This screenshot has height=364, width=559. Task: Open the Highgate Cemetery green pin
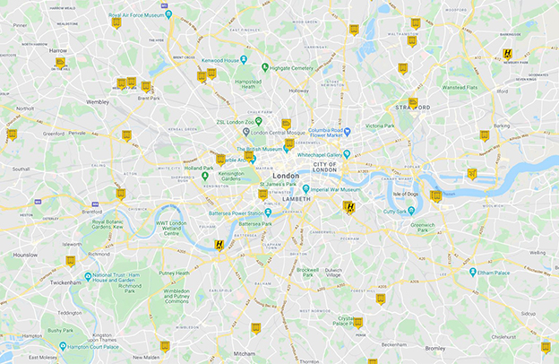click(x=265, y=67)
